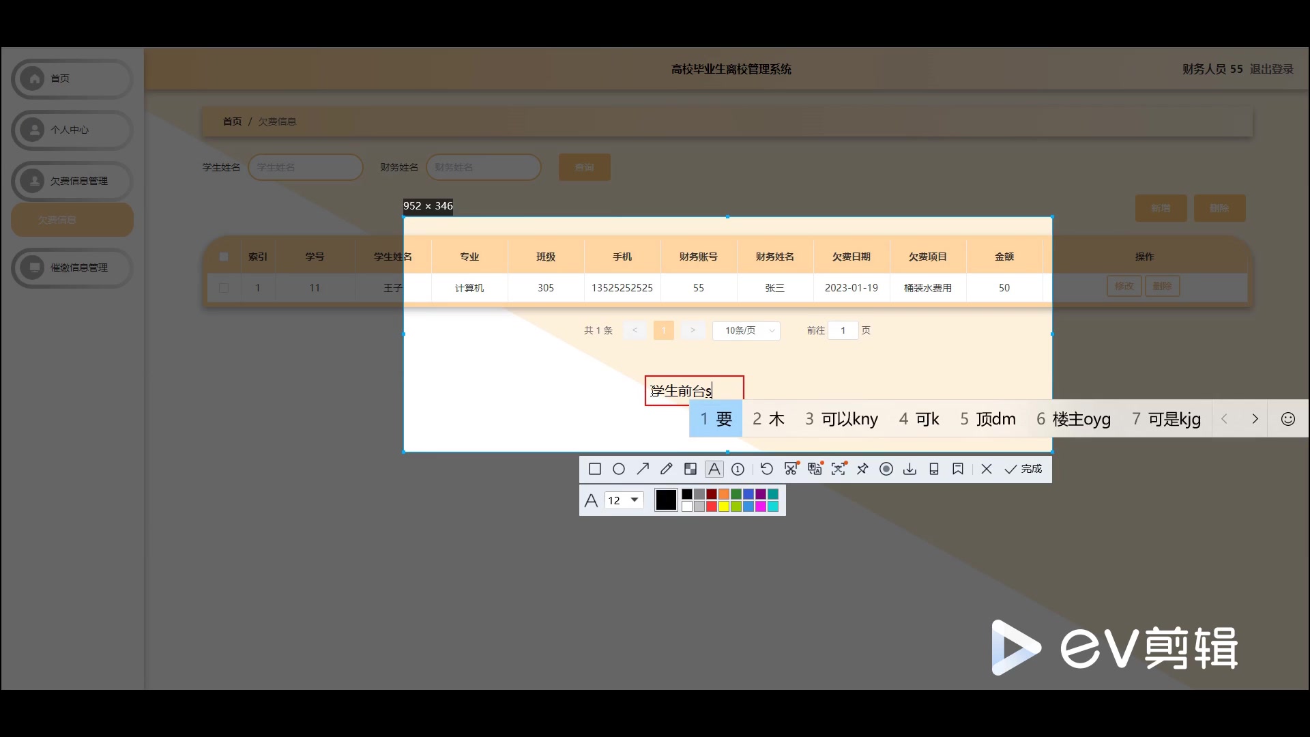Choose IME candidate 6 楼主oyg

coord(1073,419)
